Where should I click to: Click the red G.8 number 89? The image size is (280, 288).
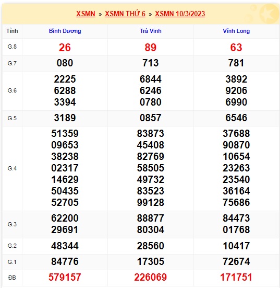[151, 48]
